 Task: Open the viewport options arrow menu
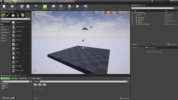(33, 12)
